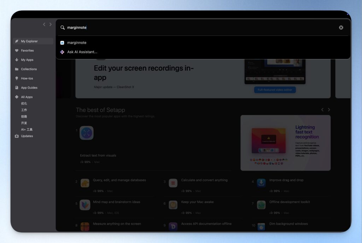Viewport: 362px width, 243px height.
Task: Clear the search field with the X button
Action: point(341,28)
